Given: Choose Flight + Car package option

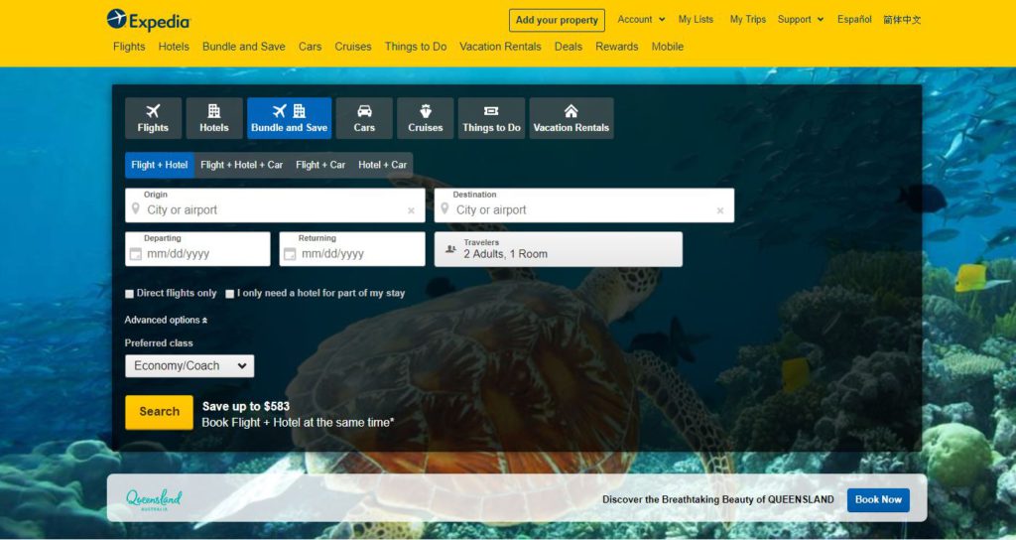Looking at the screenshot, I should 320,165.
